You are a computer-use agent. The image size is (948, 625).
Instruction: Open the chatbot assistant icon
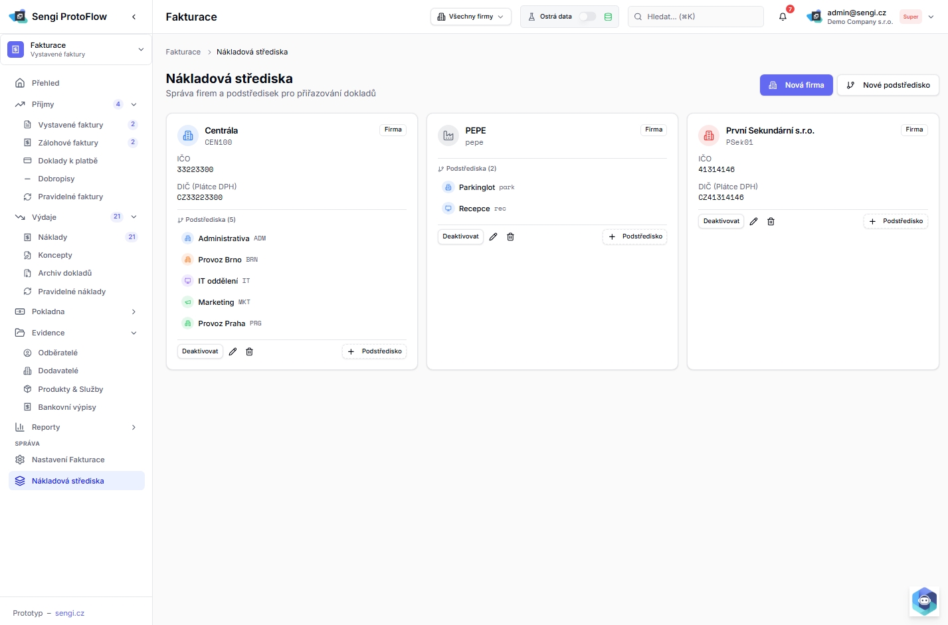pos(924,601)
